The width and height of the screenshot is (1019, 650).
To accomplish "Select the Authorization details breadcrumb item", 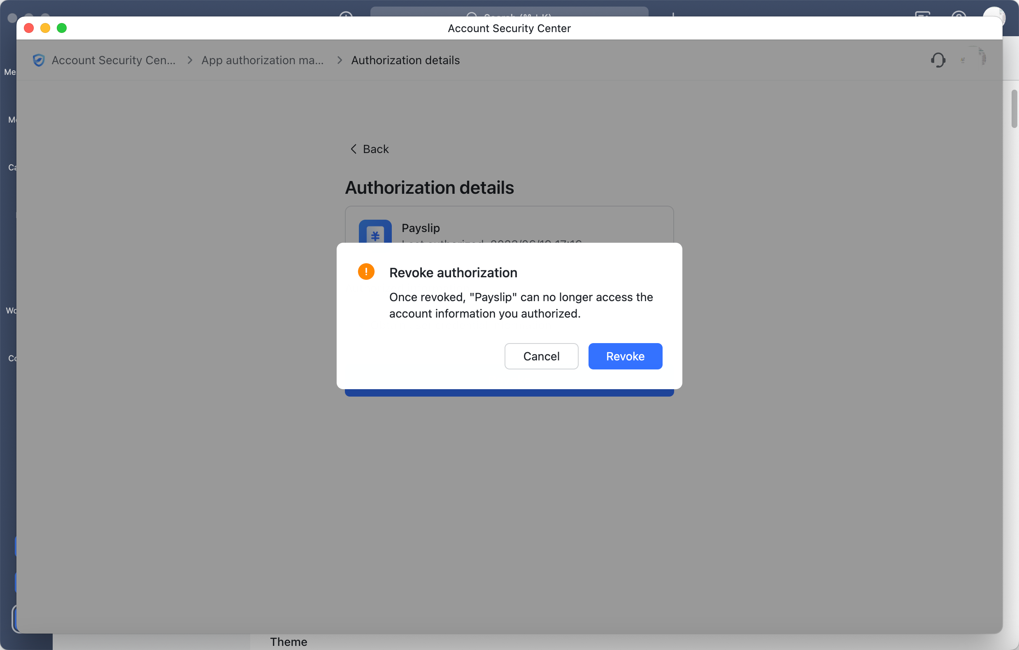I will click(405, 60).
